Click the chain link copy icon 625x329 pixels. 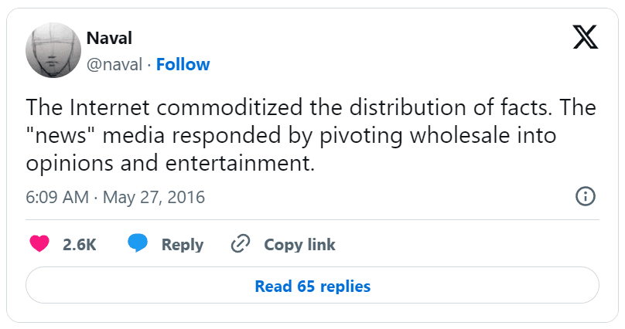coord(241,245)
